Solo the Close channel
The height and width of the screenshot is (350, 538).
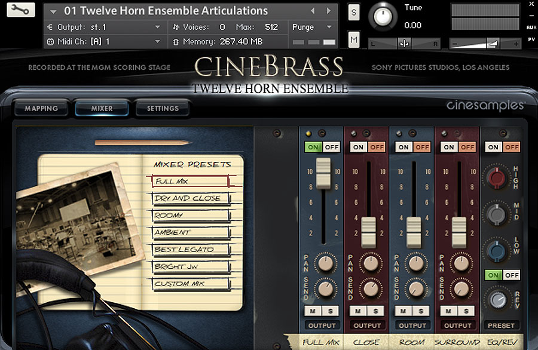[376, 311]
